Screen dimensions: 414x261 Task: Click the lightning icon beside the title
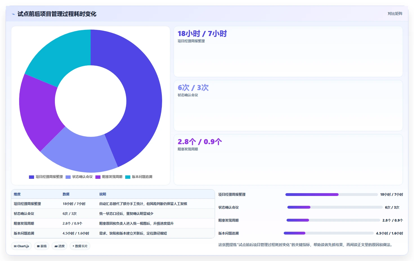[x=13, y=14]
